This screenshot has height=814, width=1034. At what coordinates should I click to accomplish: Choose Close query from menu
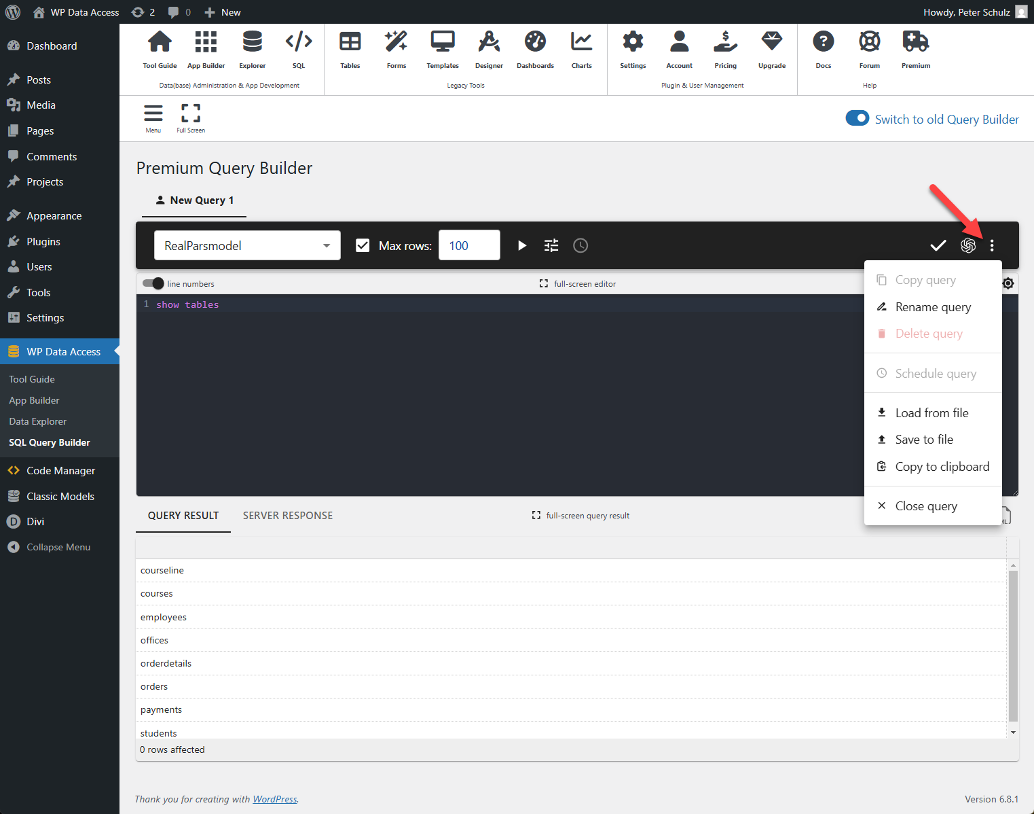(933, 506)
